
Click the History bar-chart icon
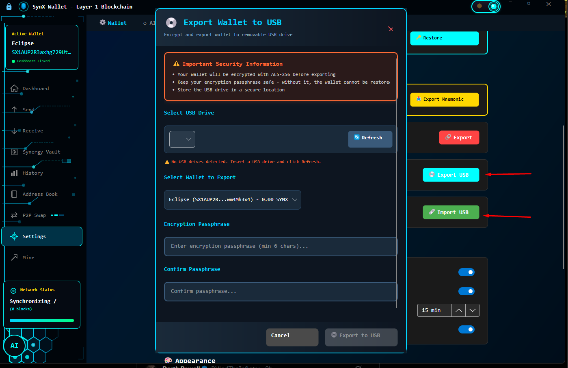(14, 173)
